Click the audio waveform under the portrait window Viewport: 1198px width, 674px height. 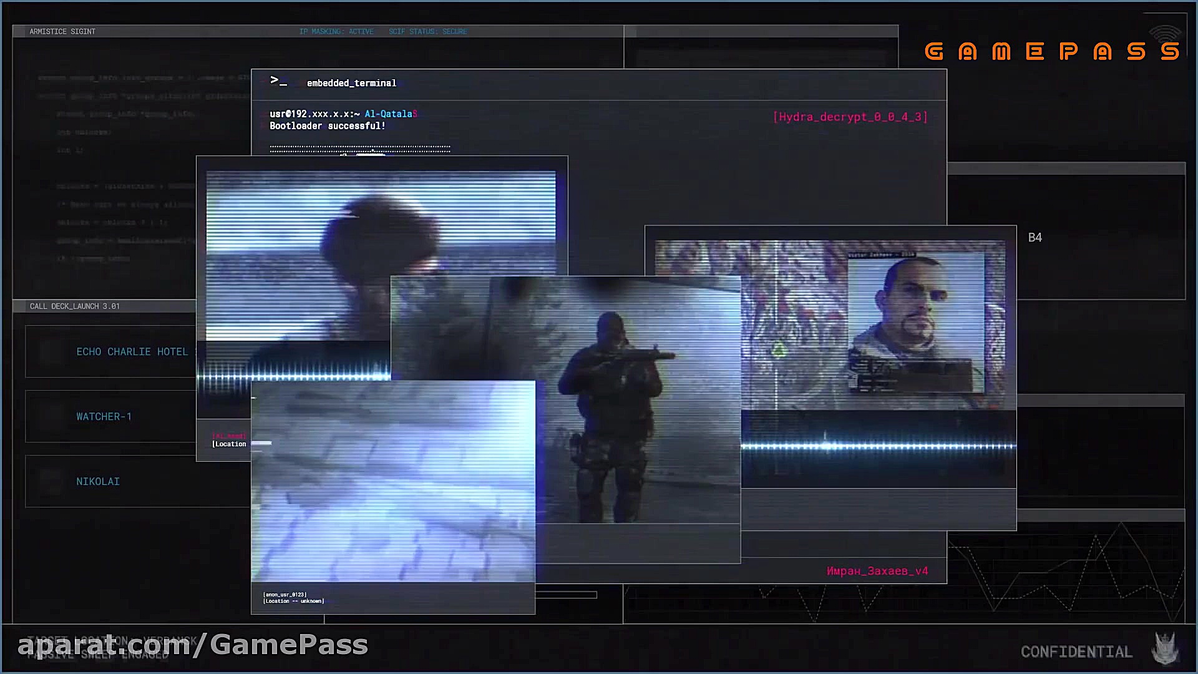(879, 446)
